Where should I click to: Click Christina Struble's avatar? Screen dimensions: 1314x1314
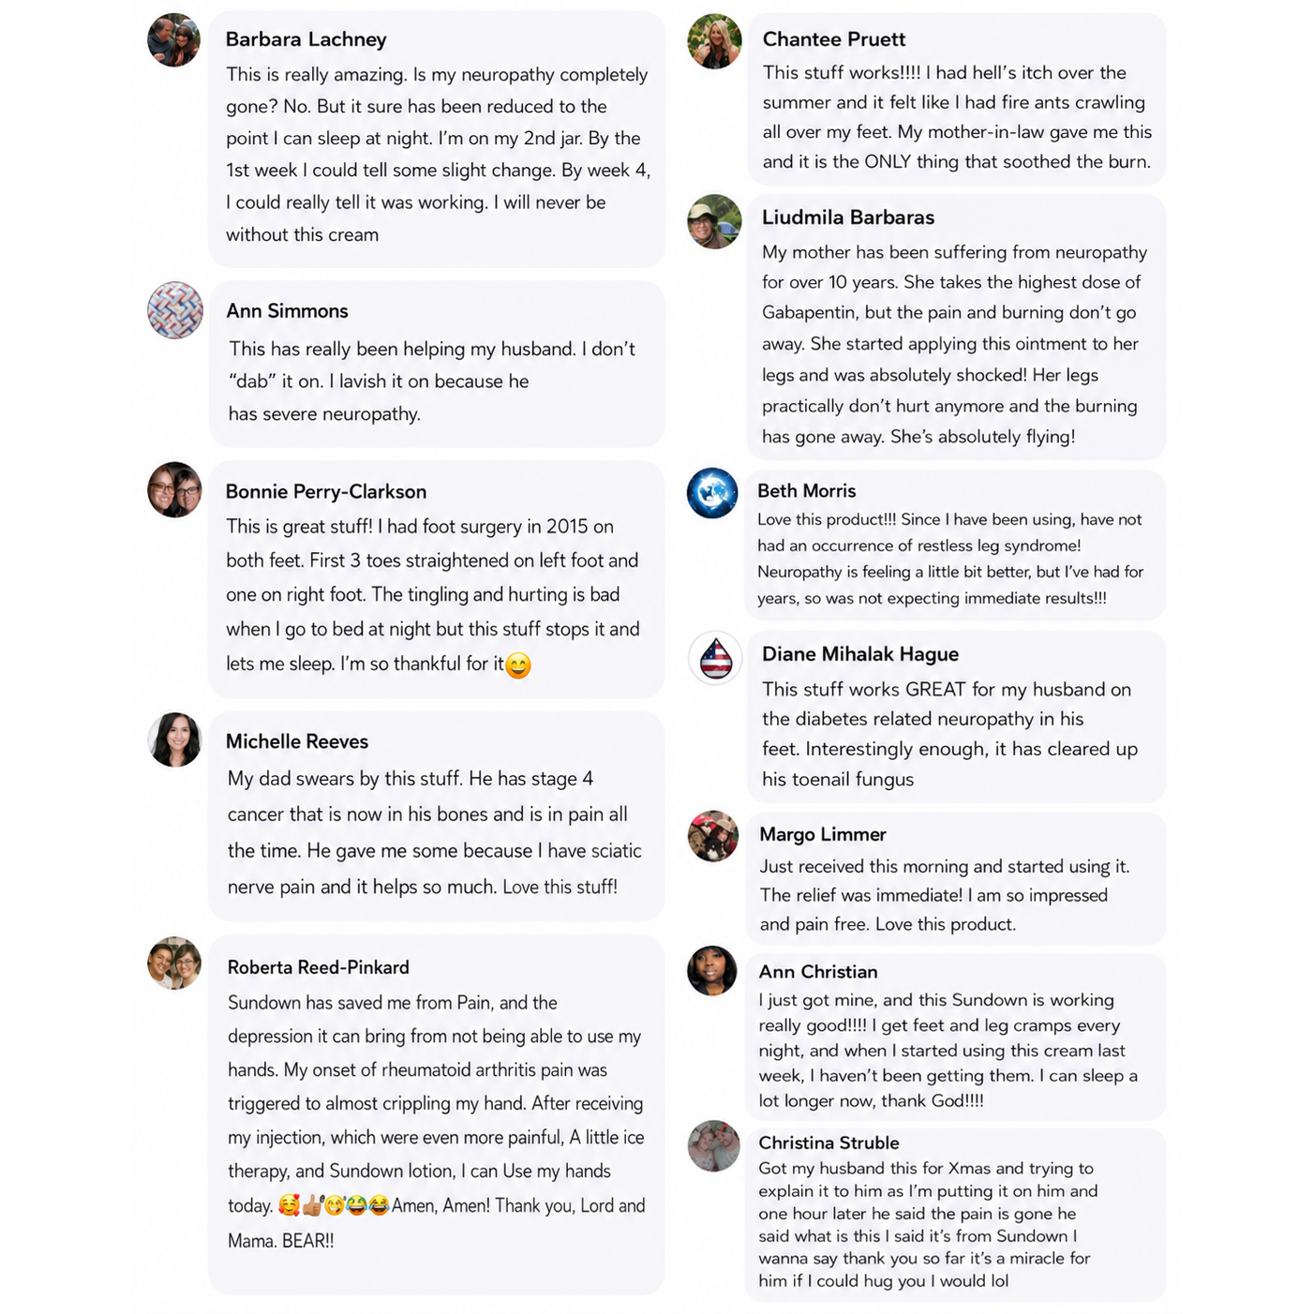(x=713, y=1145)
